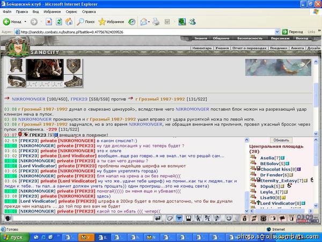Open the Search (Поиск) magnifier
This screenshot has width=322, height=242.
[86, 22]
